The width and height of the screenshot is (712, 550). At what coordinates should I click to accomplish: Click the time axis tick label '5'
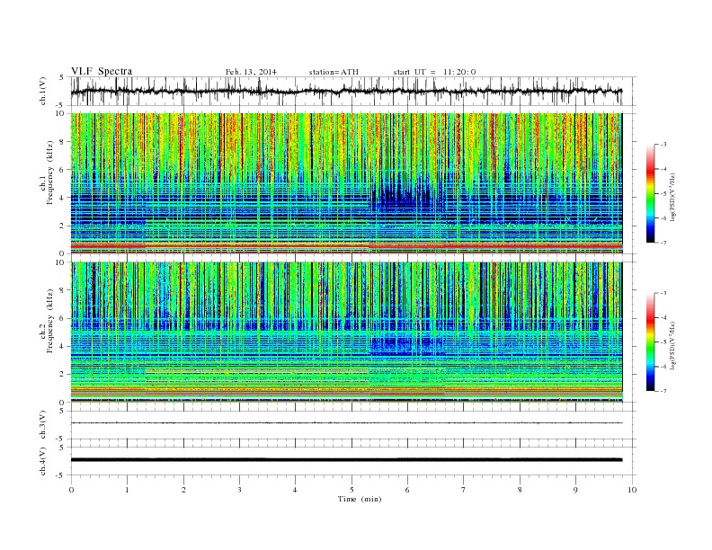352,490
